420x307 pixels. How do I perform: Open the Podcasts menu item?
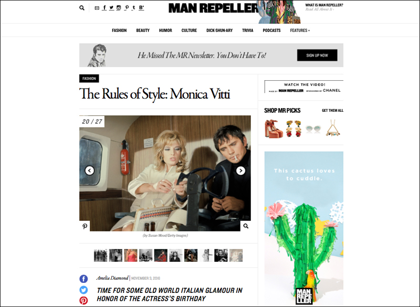coord(271,30)
